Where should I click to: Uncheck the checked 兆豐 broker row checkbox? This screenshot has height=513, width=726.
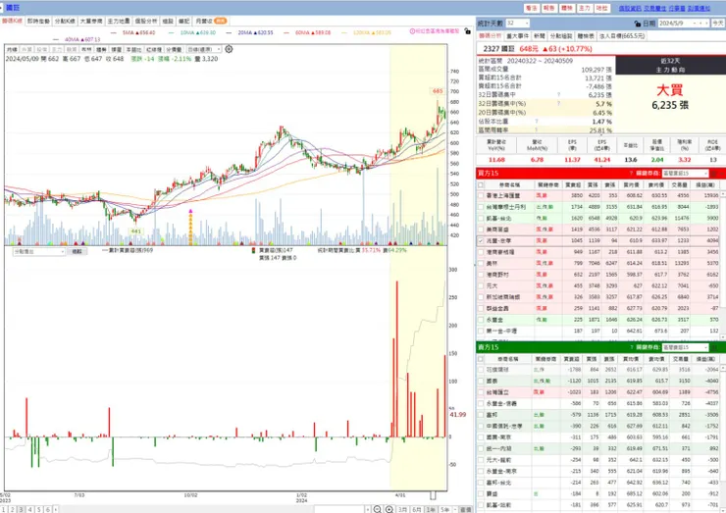click(x=481, y=240)
